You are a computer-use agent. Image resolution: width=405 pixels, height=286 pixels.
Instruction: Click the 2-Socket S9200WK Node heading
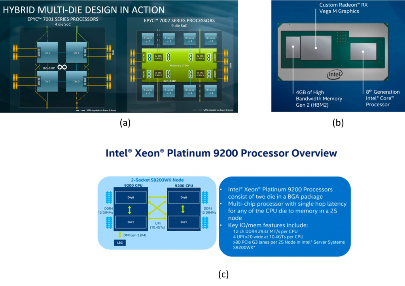(x=157, y=180)
